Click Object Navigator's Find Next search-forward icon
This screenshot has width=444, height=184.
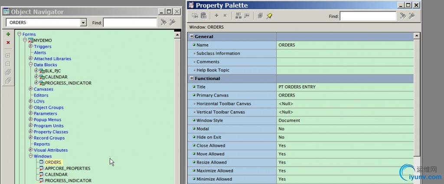point(163,22)
